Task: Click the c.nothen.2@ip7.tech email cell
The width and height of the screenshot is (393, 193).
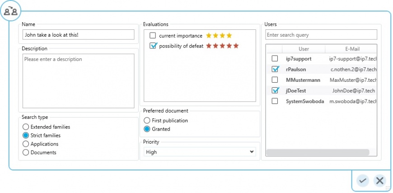Action: coord(353,70)
